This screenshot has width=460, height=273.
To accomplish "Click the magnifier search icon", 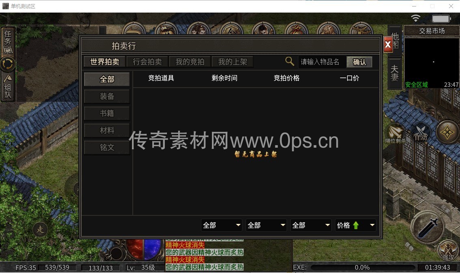I will click(x=289, y=61).
